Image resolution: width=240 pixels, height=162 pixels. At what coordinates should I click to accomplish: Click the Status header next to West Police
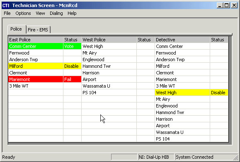pos(145,40)
